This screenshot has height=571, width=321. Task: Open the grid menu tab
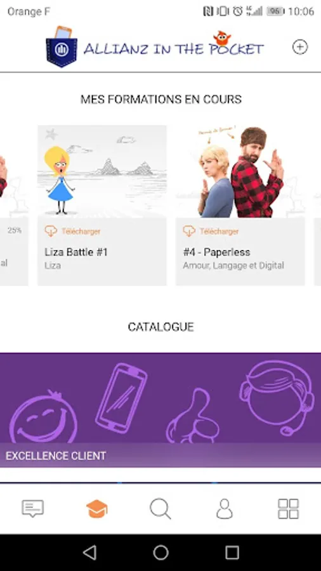point(288,509)
